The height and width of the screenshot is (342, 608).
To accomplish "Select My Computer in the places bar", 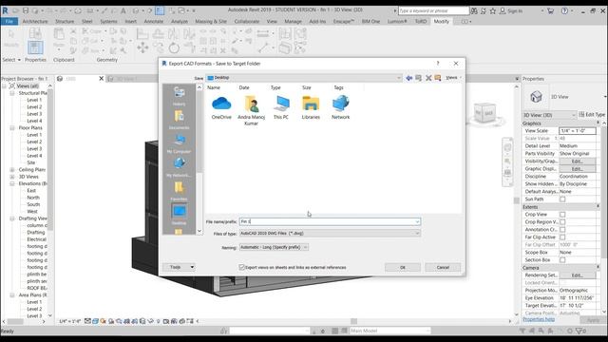I will pyautogui.click(x=180, y=143).
